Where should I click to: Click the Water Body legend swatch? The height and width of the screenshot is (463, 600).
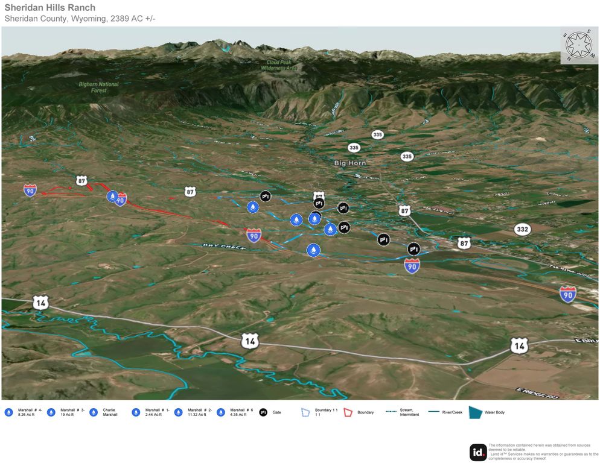pos(476,412)
